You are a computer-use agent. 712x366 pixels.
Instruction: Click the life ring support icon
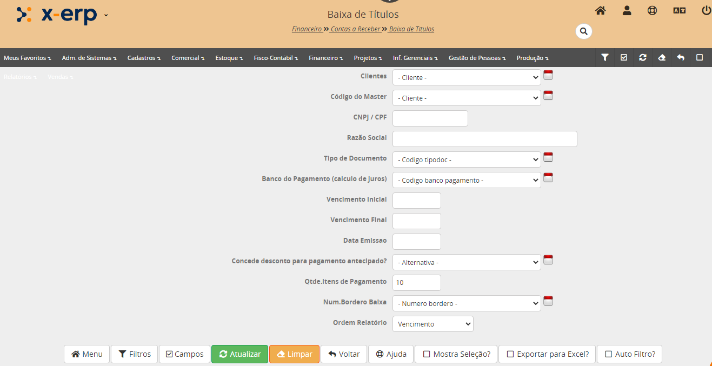[x=653, y=10]
